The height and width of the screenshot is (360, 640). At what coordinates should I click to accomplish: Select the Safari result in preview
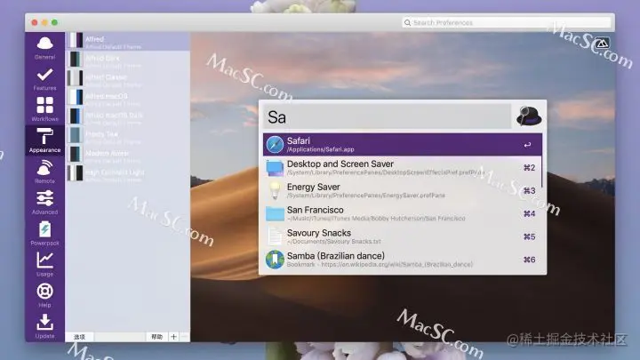(x=403, y=145)
